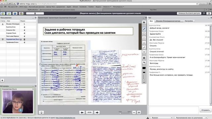Switch to the Все chat tab

[151, 21]
